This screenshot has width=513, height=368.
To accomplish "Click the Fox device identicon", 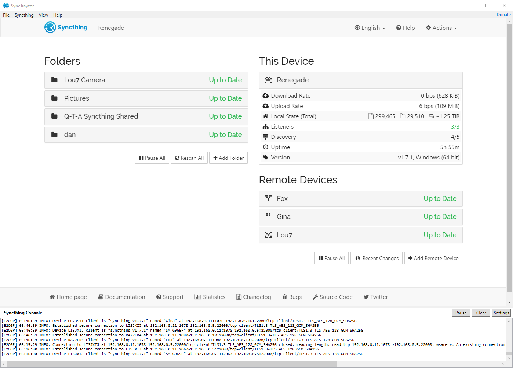I will click(268, 198).
